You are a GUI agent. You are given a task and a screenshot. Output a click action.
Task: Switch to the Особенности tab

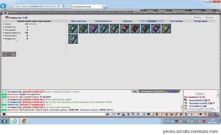pyautogui.click(x=103, y=21)
